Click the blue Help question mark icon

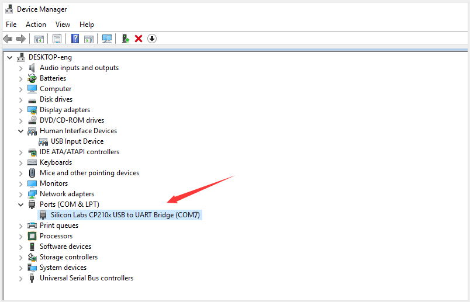click(x=75, y=39)
